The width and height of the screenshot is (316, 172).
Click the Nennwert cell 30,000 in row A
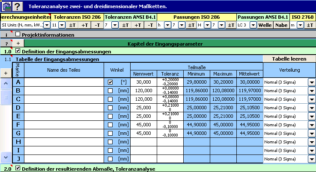click(143, 82)
